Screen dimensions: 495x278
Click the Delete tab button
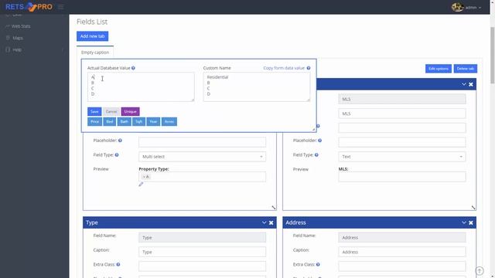click(x=466, y=69)
